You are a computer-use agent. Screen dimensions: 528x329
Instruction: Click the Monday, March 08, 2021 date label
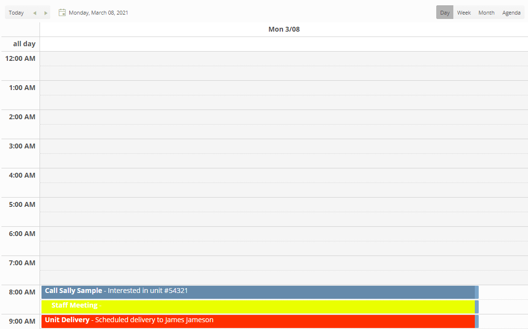[x=98, y=13]
